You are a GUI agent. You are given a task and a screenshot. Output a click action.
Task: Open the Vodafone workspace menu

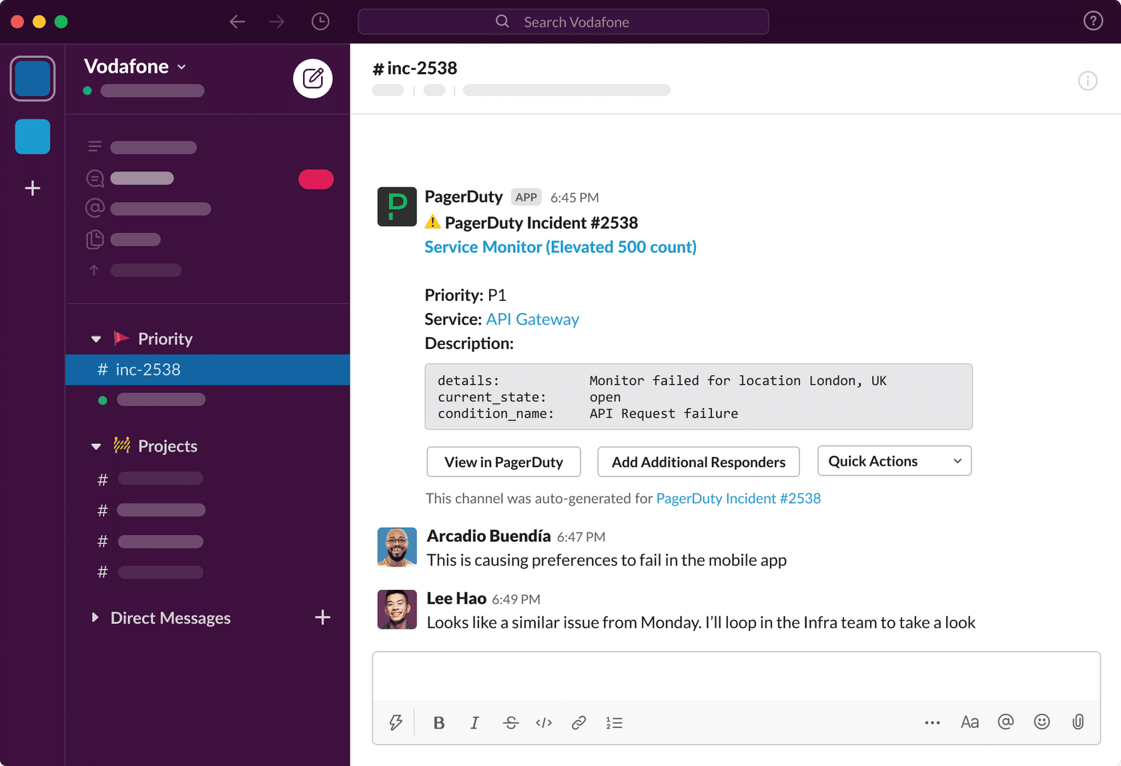135,67
